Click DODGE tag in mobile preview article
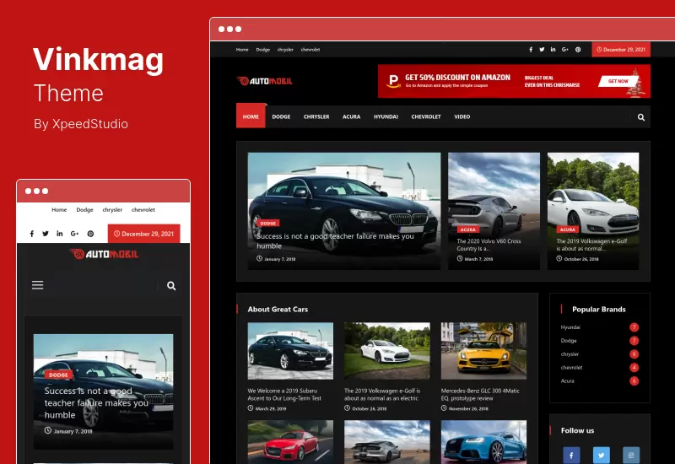Screen dimensions: 675x464 pyautogui.click(x=58, y=375)
